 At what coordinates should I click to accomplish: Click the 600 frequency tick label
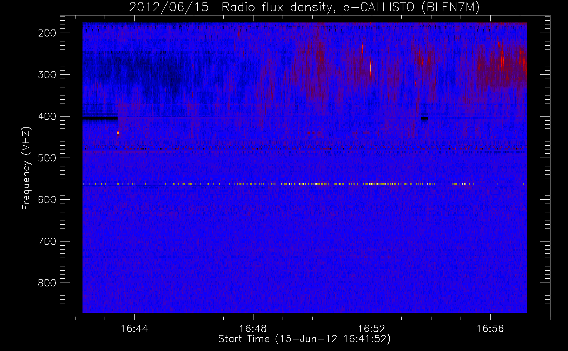(47, 200)
